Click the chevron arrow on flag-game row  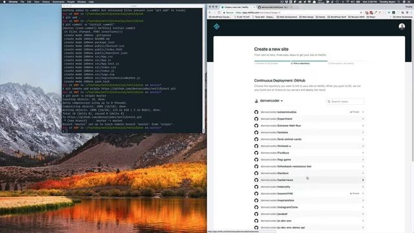tap(363, 160)
